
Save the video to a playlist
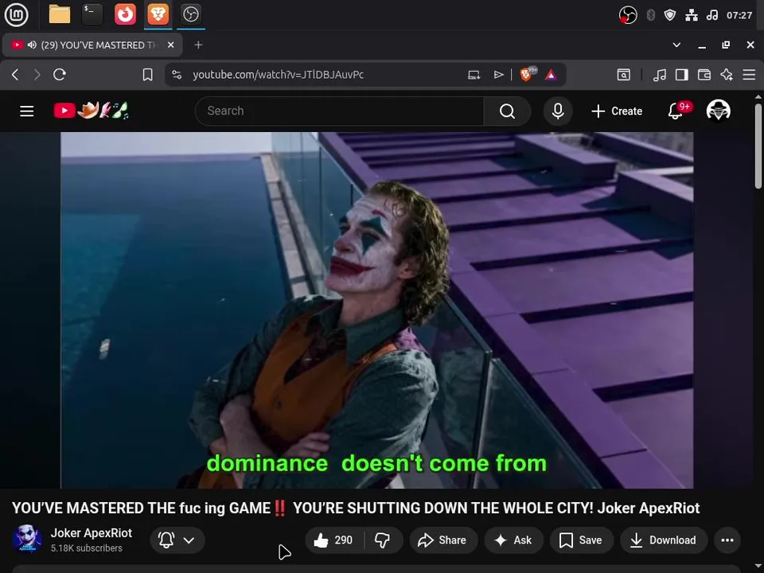pos(581,540)
